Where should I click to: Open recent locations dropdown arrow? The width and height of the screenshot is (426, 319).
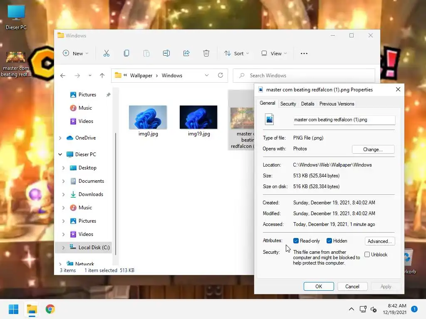click(x=90, y=76)
